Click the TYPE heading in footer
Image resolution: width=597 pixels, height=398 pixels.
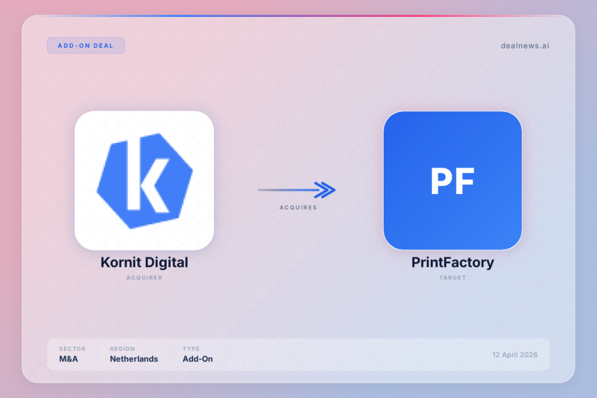pyautogui.click(x=191, y=349)
